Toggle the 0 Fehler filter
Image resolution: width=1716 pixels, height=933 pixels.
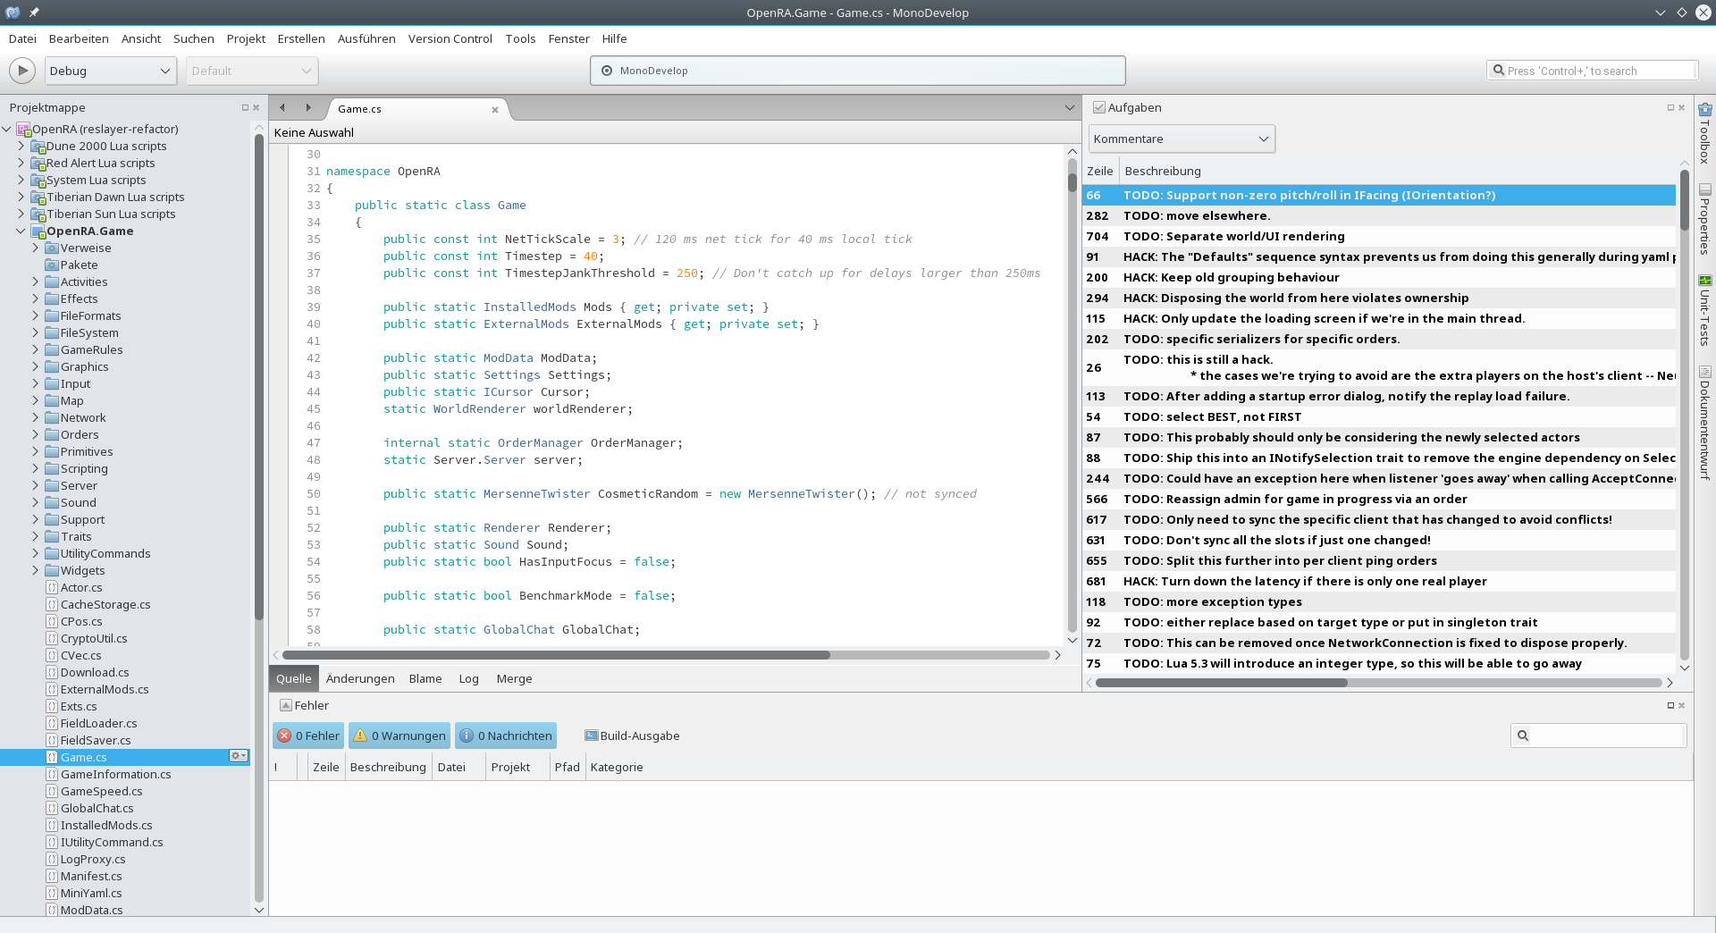[x=308, y=735]
